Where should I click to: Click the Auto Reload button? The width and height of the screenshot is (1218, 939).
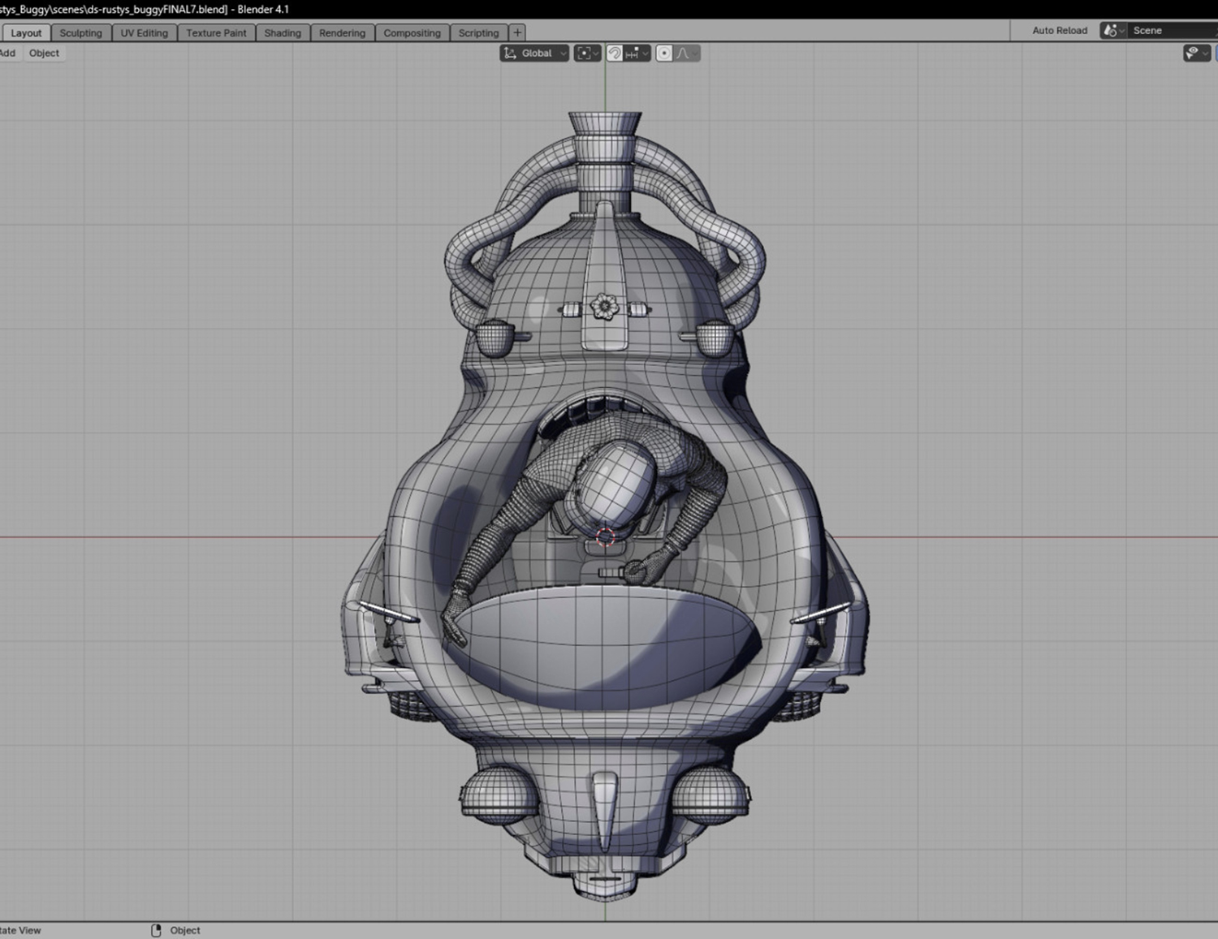point(1059,31)
